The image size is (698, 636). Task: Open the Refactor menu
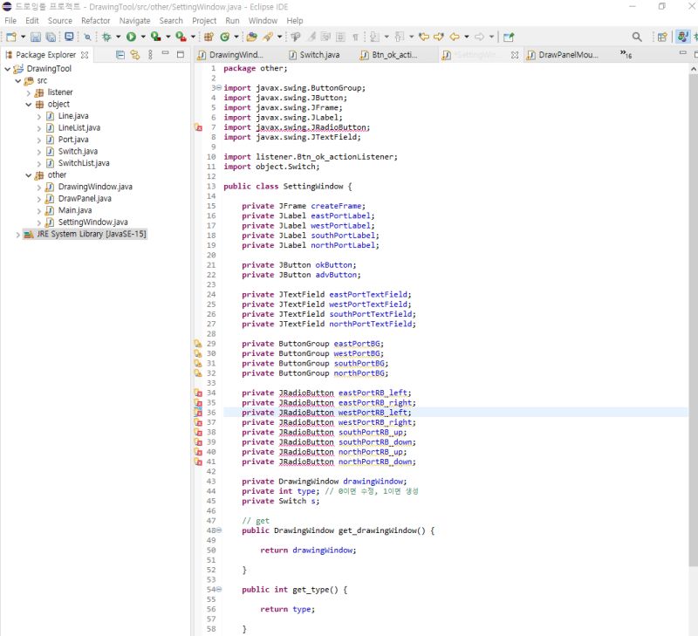point(96,20)
